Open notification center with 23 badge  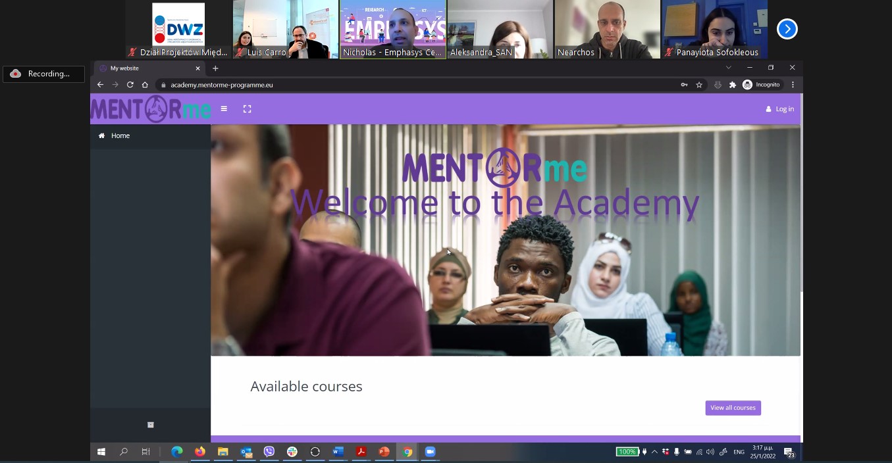click(x=789, y=452)
